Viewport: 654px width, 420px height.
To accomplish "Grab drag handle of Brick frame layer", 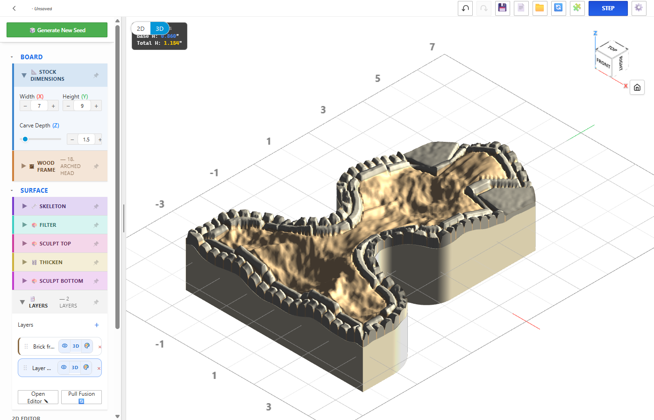I will coord(26,346).
